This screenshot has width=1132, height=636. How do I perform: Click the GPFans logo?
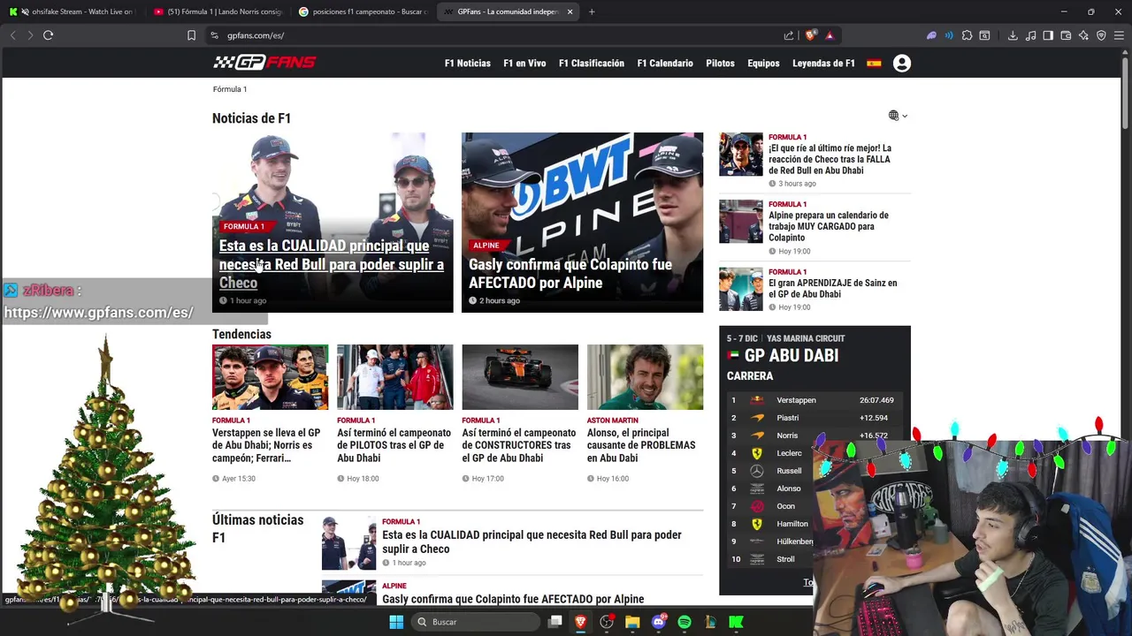pos(264,62)
